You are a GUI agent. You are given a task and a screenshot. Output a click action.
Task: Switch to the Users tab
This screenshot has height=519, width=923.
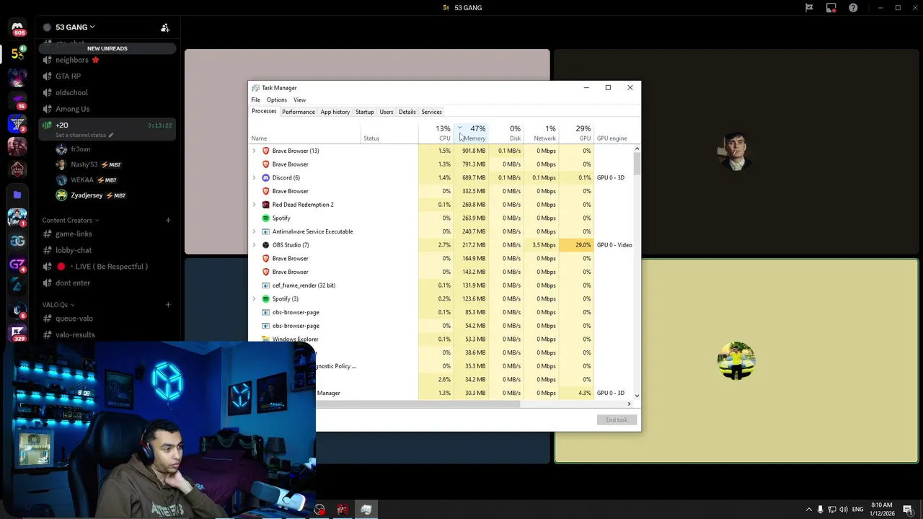[x=387, y=112]
